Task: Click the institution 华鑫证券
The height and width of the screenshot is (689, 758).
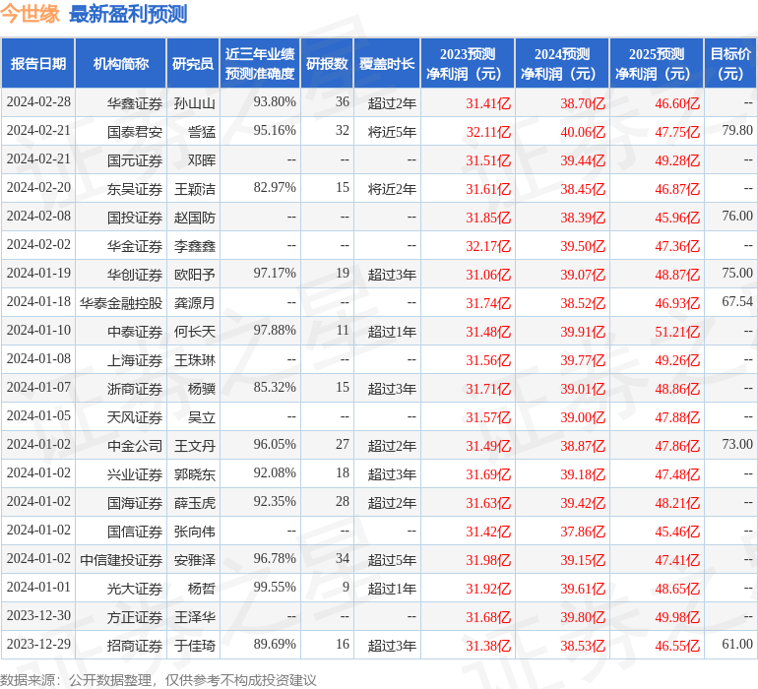Action: [135, 103]
